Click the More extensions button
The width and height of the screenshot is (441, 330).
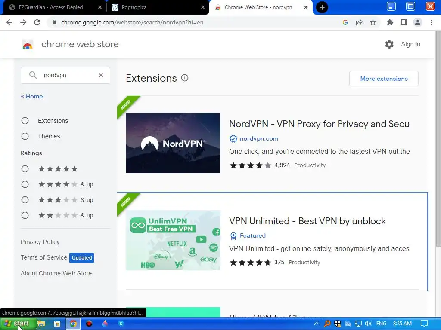tap(384, 79)
